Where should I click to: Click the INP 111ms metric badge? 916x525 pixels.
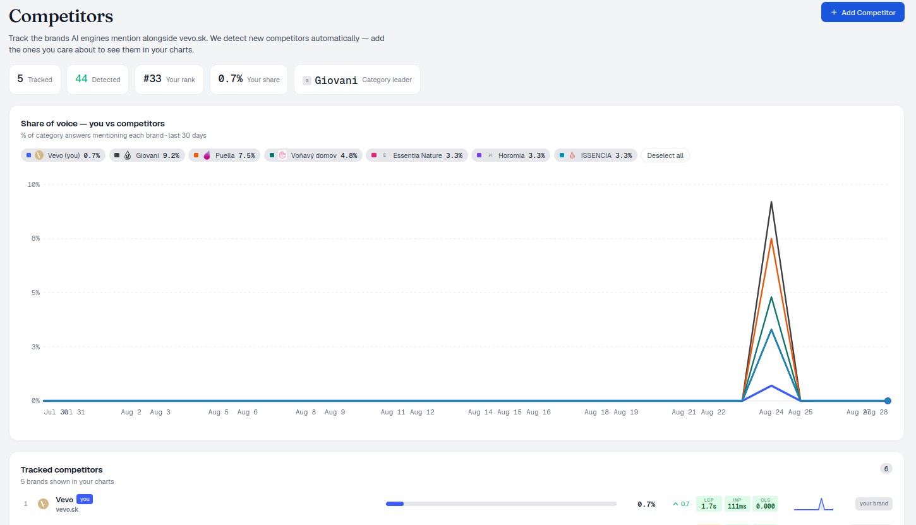(x=737, y=504)
